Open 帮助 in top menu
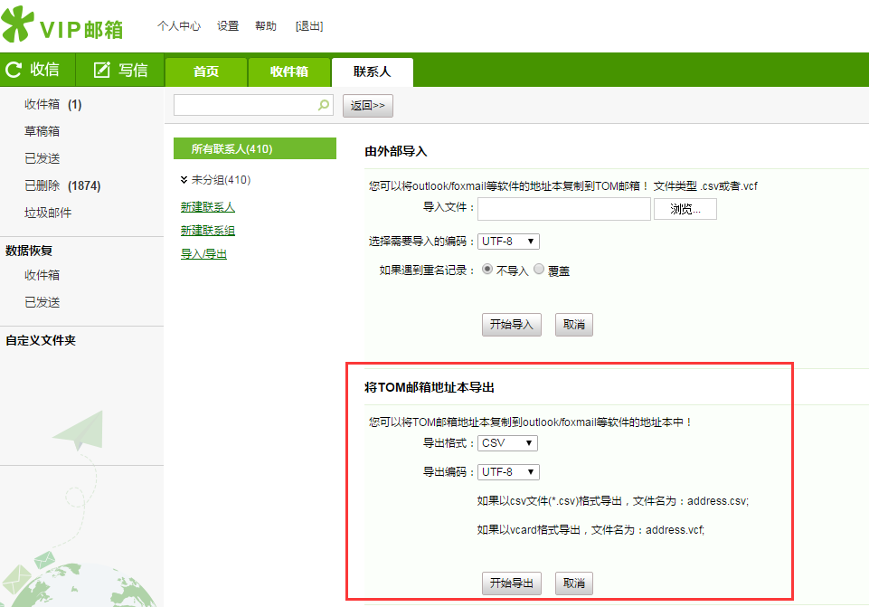Screen dimensions: 869x607 (x=266, y=26)
